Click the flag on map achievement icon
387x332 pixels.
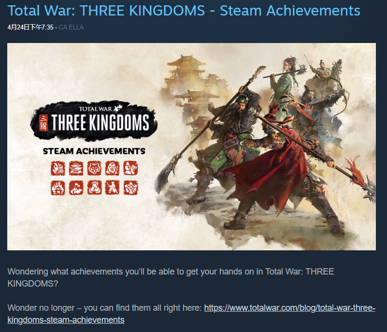[x=76, y=188]
